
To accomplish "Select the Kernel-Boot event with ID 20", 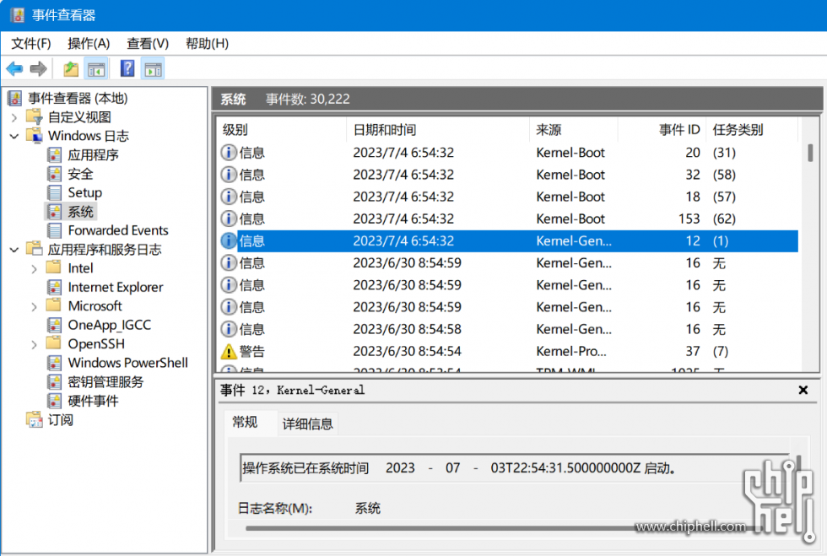I will pyautogui.click(x=509, y=153).
